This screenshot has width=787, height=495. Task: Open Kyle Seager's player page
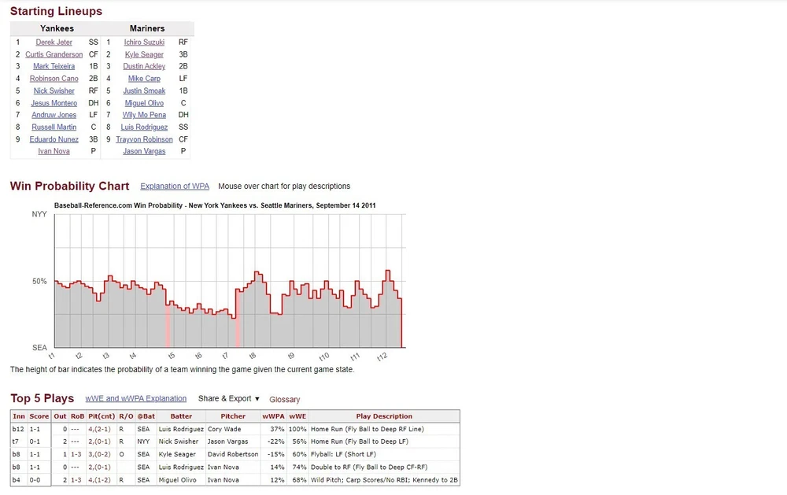click(x=144, y=55)
